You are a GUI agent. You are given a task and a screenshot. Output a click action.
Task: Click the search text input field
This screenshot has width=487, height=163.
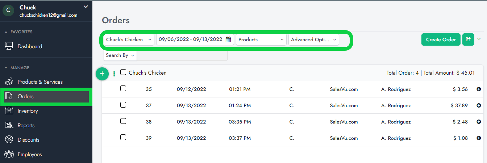[x=182, y=55]
